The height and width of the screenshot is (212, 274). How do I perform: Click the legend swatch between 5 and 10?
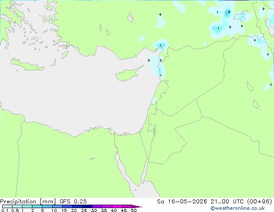pyautogui.click(x=47, y=206)
